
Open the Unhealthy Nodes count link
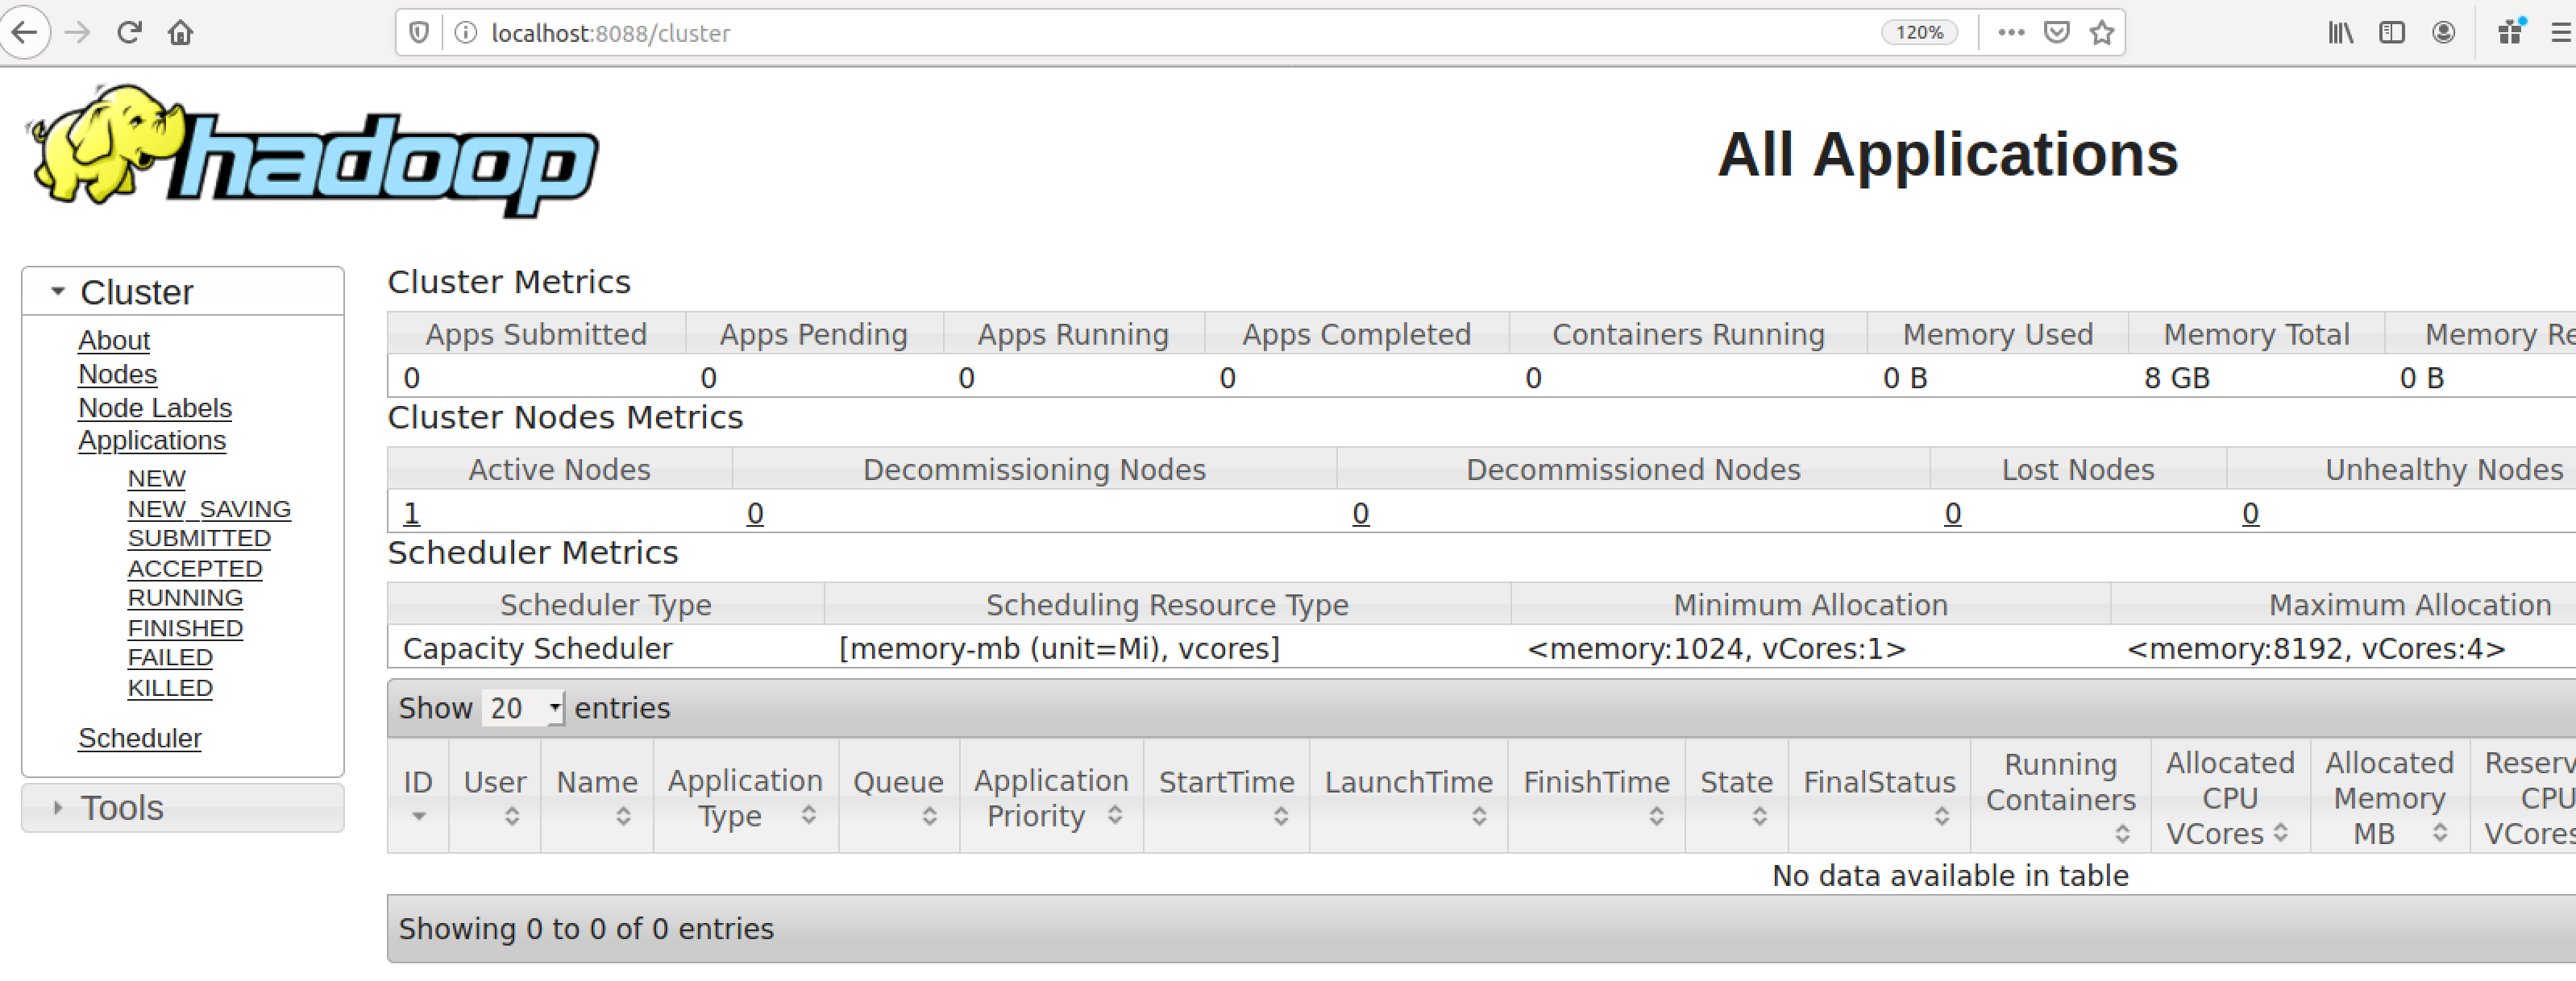tap(2250, 514)
